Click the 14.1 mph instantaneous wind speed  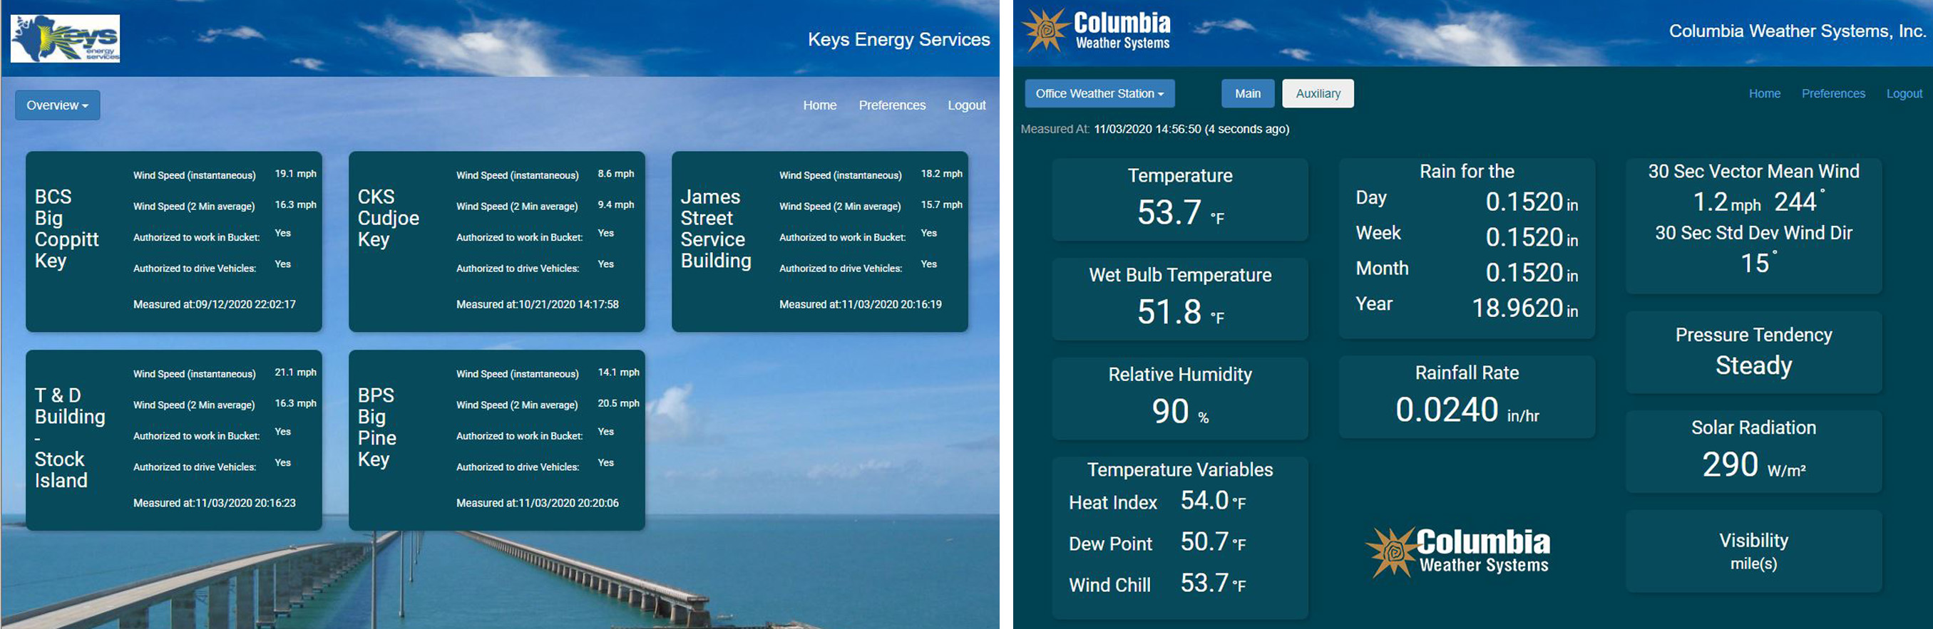coord(618,372)
